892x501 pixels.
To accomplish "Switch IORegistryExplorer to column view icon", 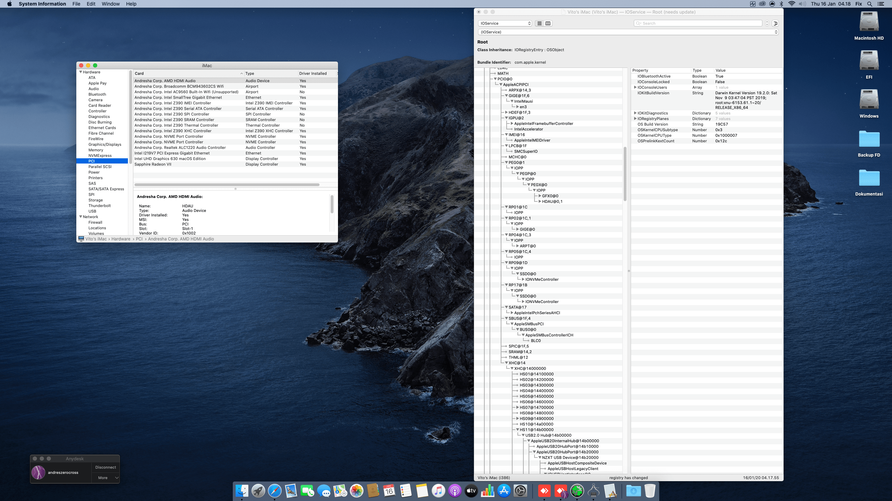I will pyautogui.click(x=548, y=23).
